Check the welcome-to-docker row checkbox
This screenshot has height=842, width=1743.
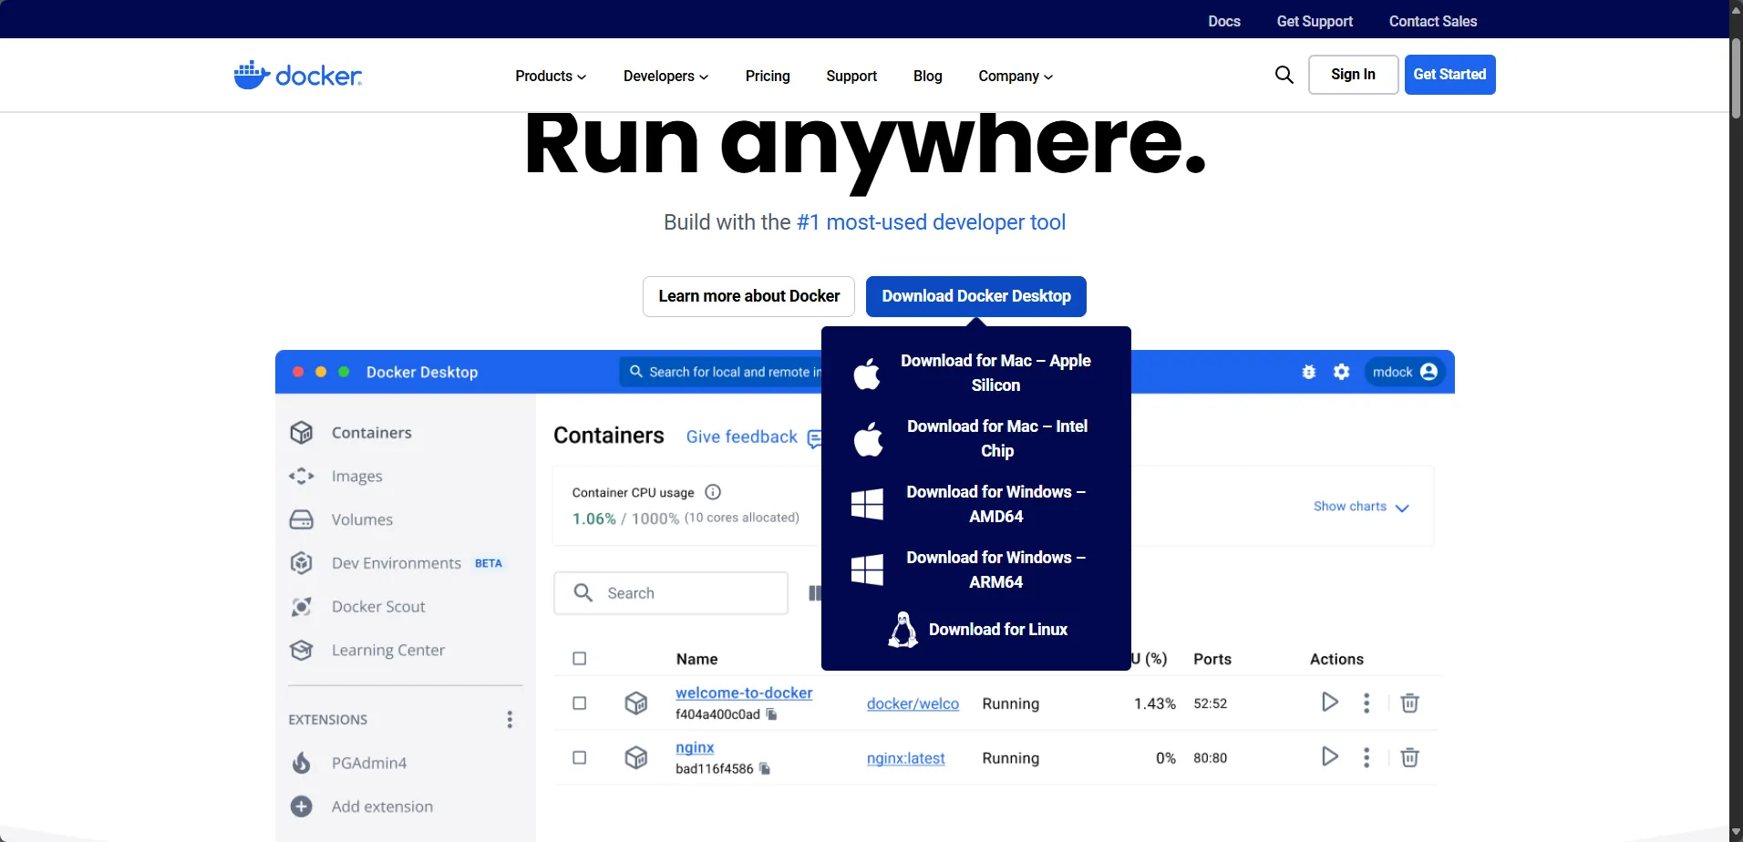(580, 703)
